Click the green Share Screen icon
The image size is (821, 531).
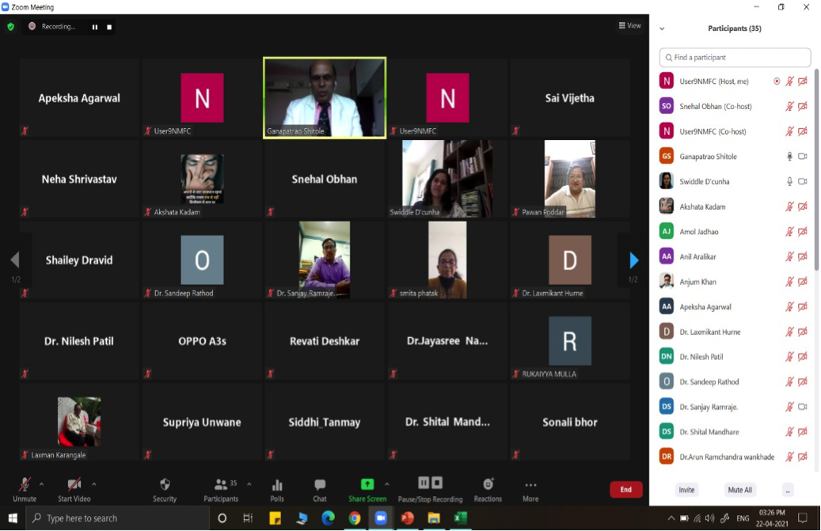click(x=367, y=484)
